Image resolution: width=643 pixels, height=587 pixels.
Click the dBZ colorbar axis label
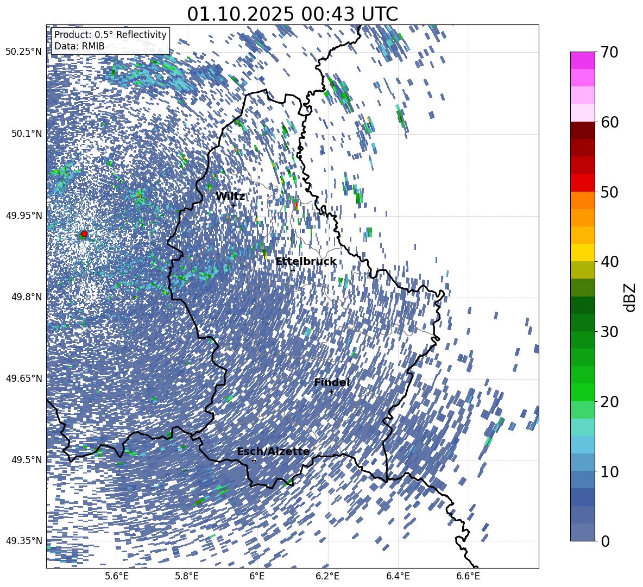(631, 297)
